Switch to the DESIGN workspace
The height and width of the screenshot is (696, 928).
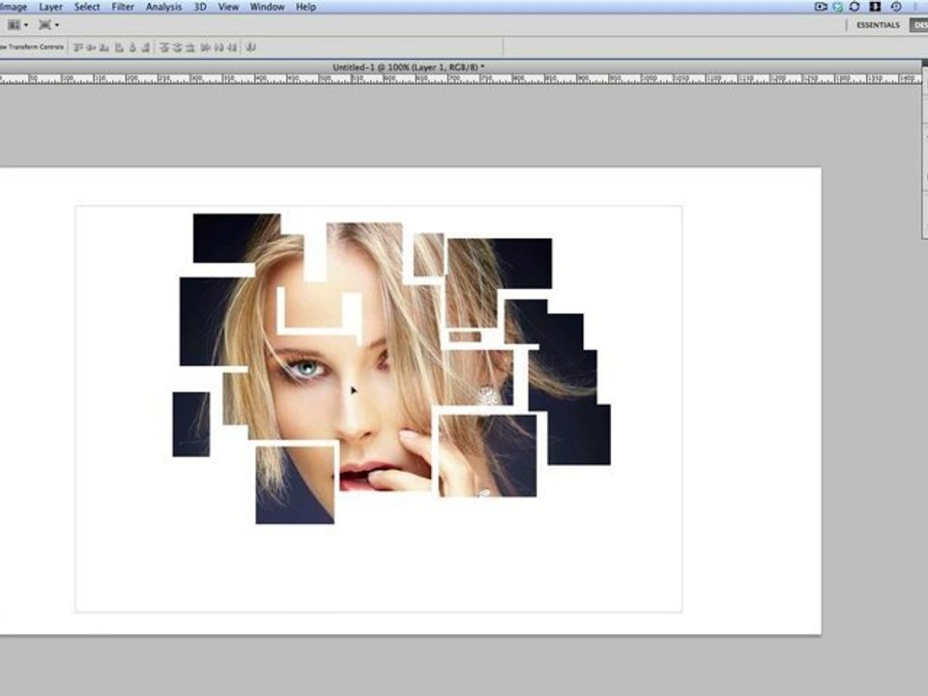coord(919,25)
